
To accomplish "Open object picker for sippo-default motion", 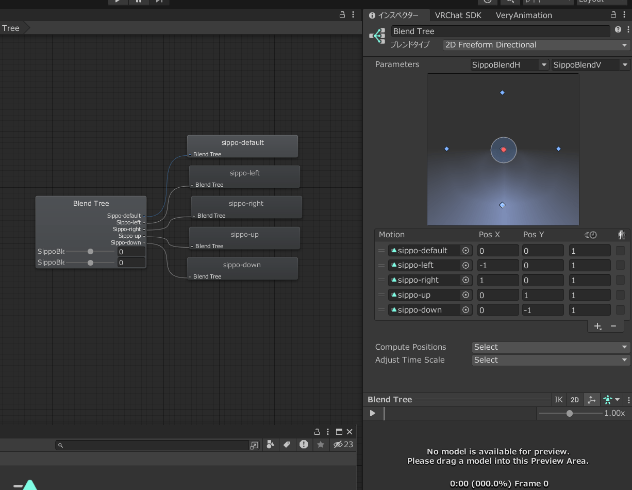I will [x=466, y=251].
